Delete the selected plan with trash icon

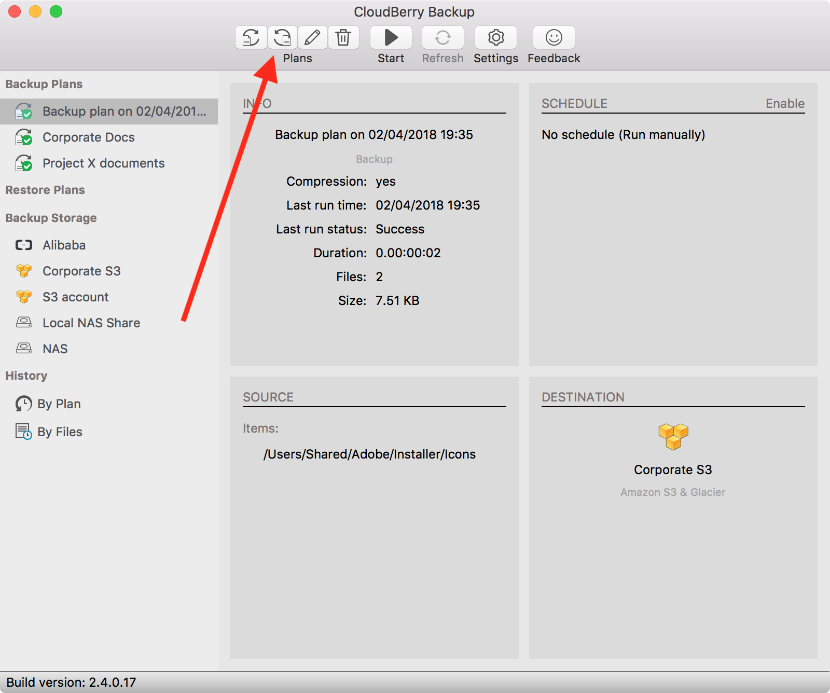pos(343,37)
